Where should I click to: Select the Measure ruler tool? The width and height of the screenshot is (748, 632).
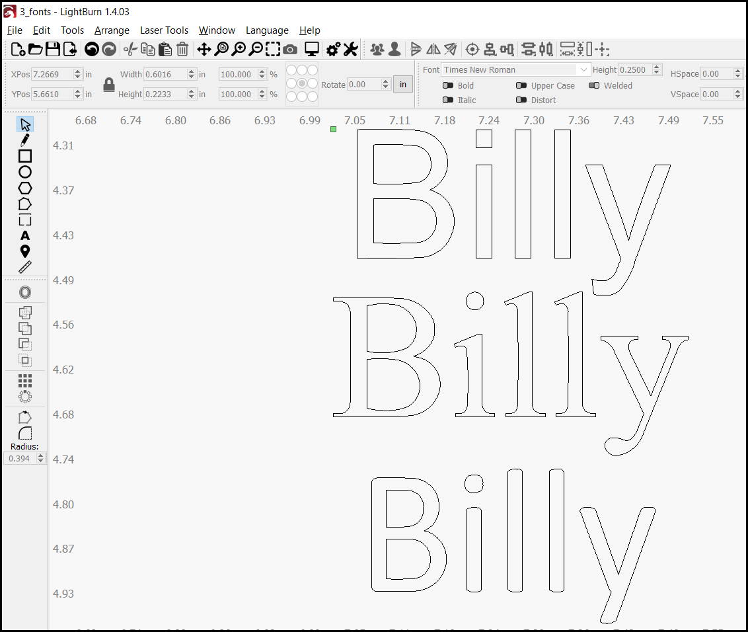(x=25, y=267)
